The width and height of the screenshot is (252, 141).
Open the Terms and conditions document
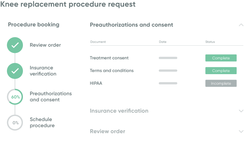[x=112, y=71]
